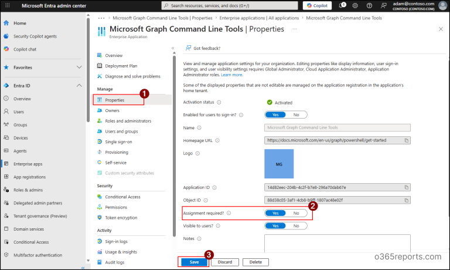Open the more options ellipsis beside title
The height and width of the screenshot is (270, 450).
pos(295,29)
